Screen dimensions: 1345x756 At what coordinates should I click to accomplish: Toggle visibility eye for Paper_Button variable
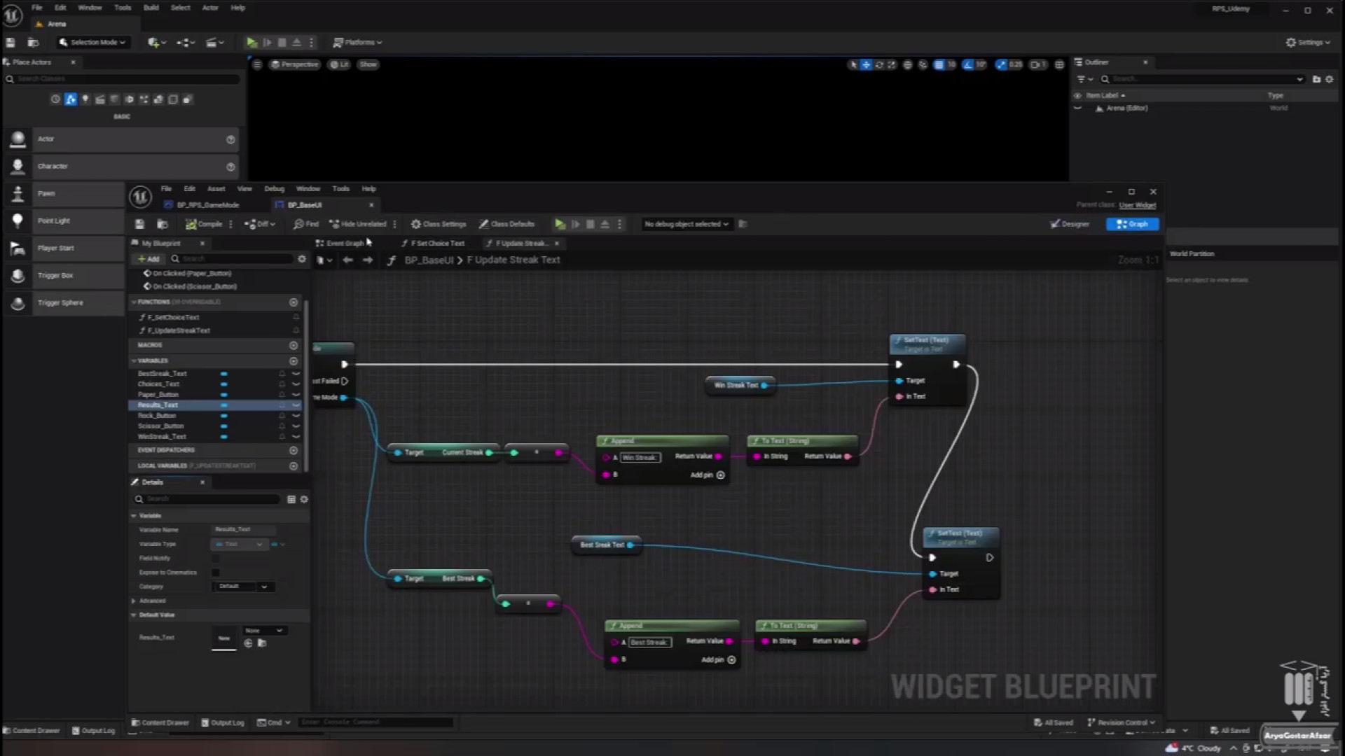[x=296, y=395]
